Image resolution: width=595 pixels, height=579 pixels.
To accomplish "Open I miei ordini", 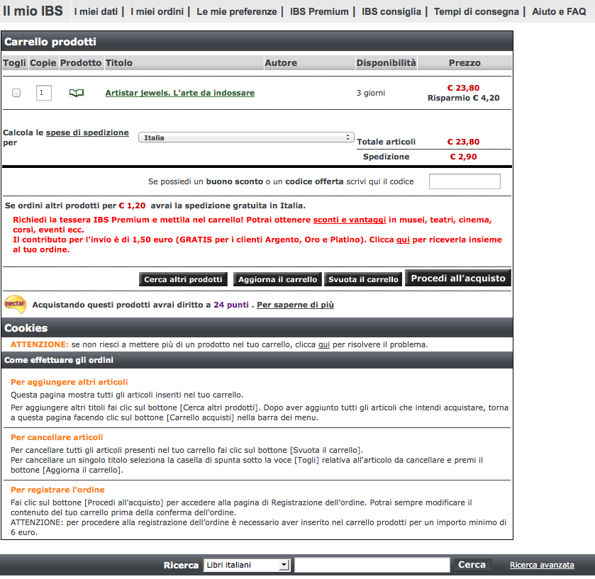I will pos(157,12).
